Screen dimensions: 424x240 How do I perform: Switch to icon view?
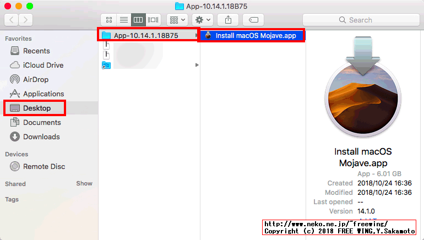tap(108, 20)
